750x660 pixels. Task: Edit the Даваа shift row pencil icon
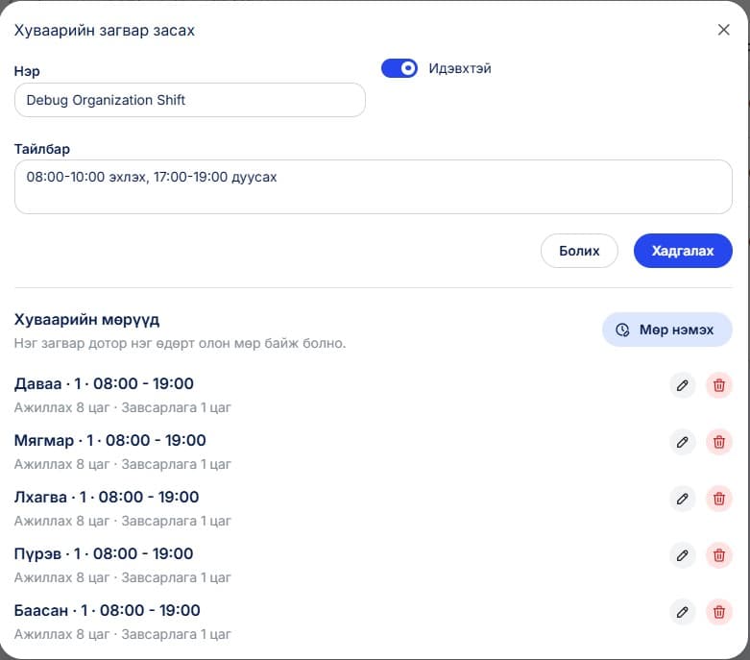682,385
